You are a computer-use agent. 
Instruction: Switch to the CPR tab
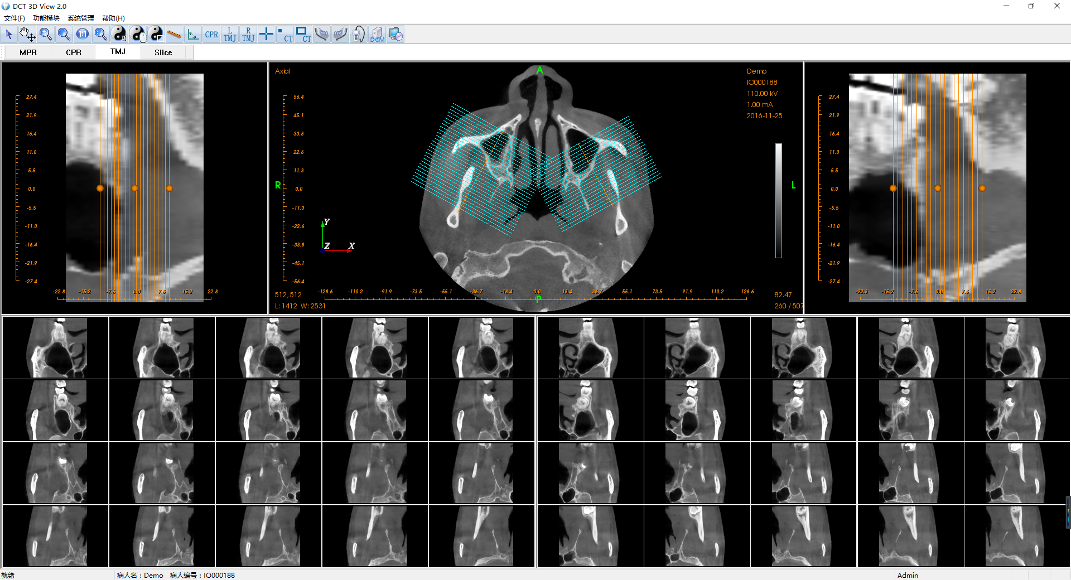pyautogui.click(x=74, y=52)
